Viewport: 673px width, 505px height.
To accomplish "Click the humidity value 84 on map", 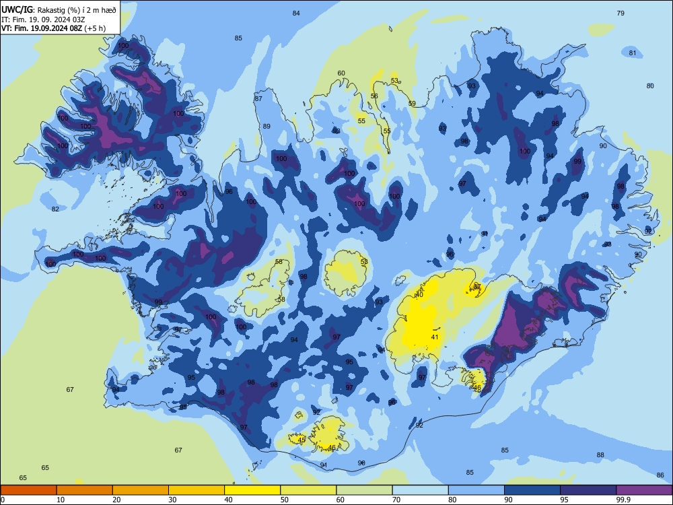I will (x=296, y=13).
